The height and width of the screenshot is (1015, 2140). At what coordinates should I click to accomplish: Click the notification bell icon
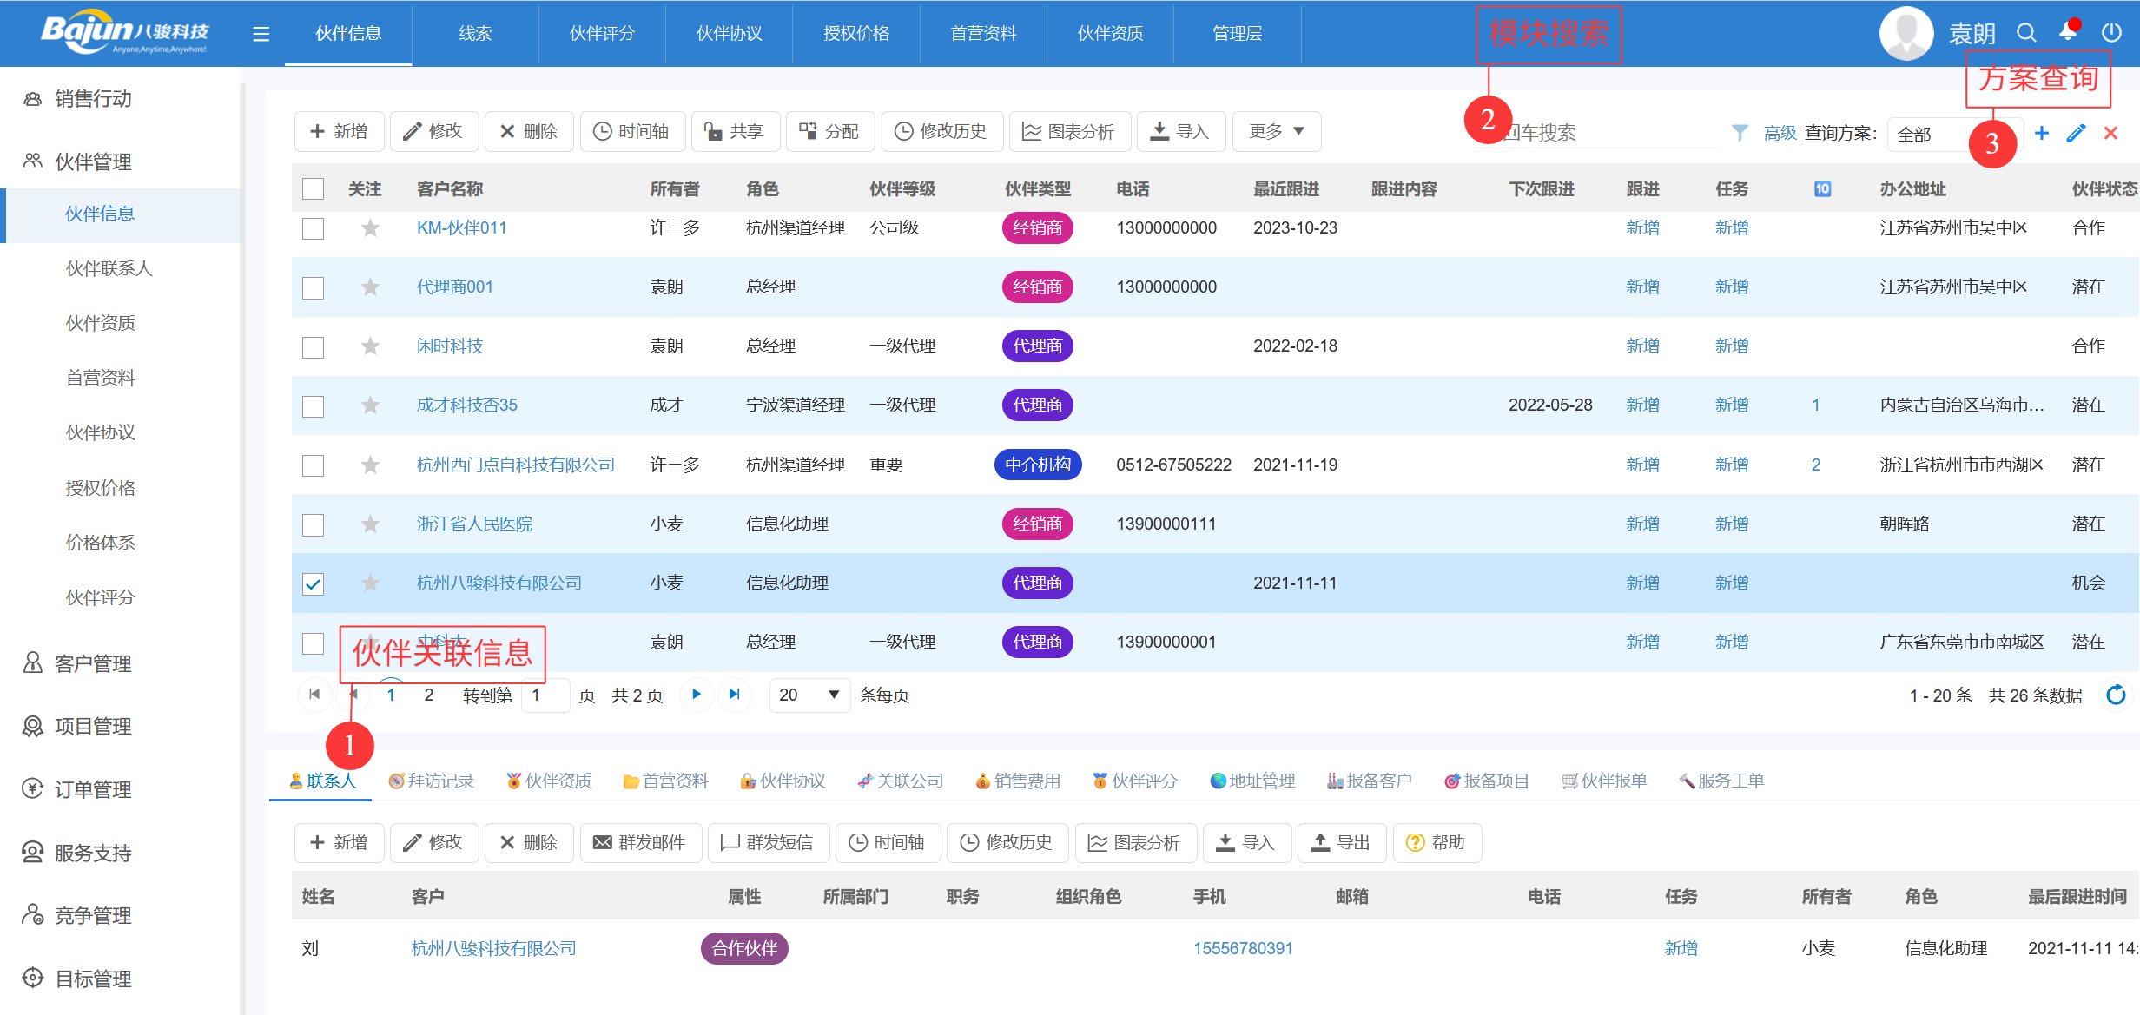[2068, 32]
